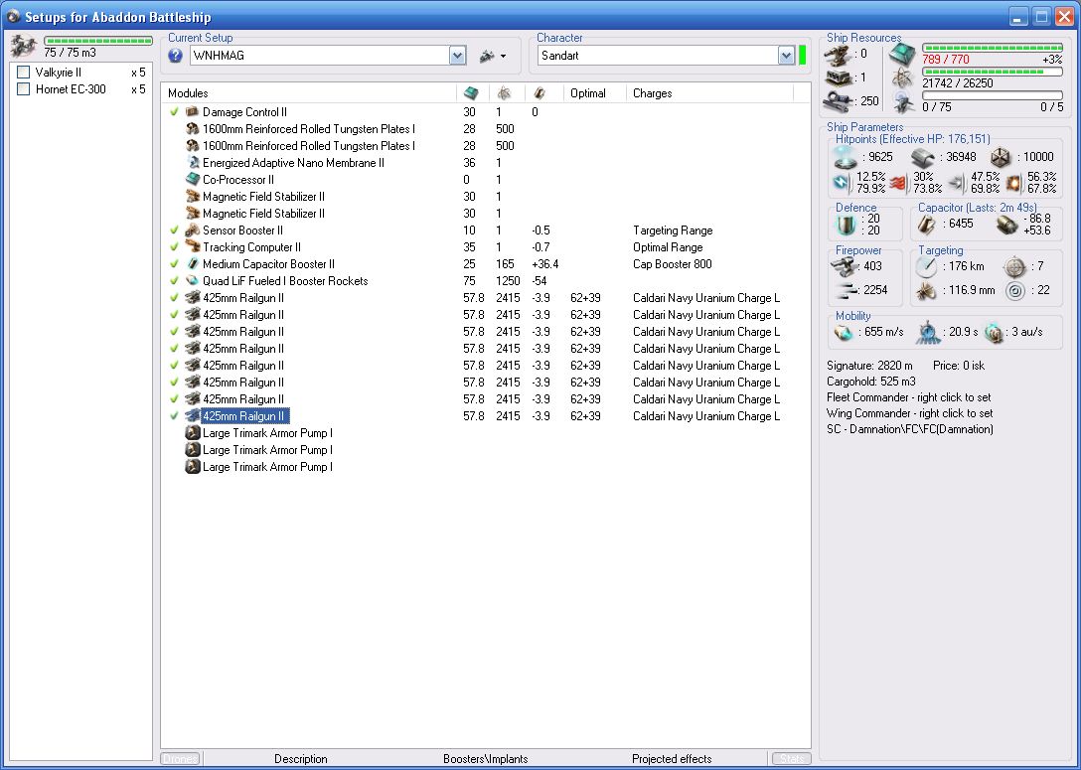The height and width of the screenshot is (770, 1081).
Task: Switch to the Projected effects tab
Action: [672, 759]
